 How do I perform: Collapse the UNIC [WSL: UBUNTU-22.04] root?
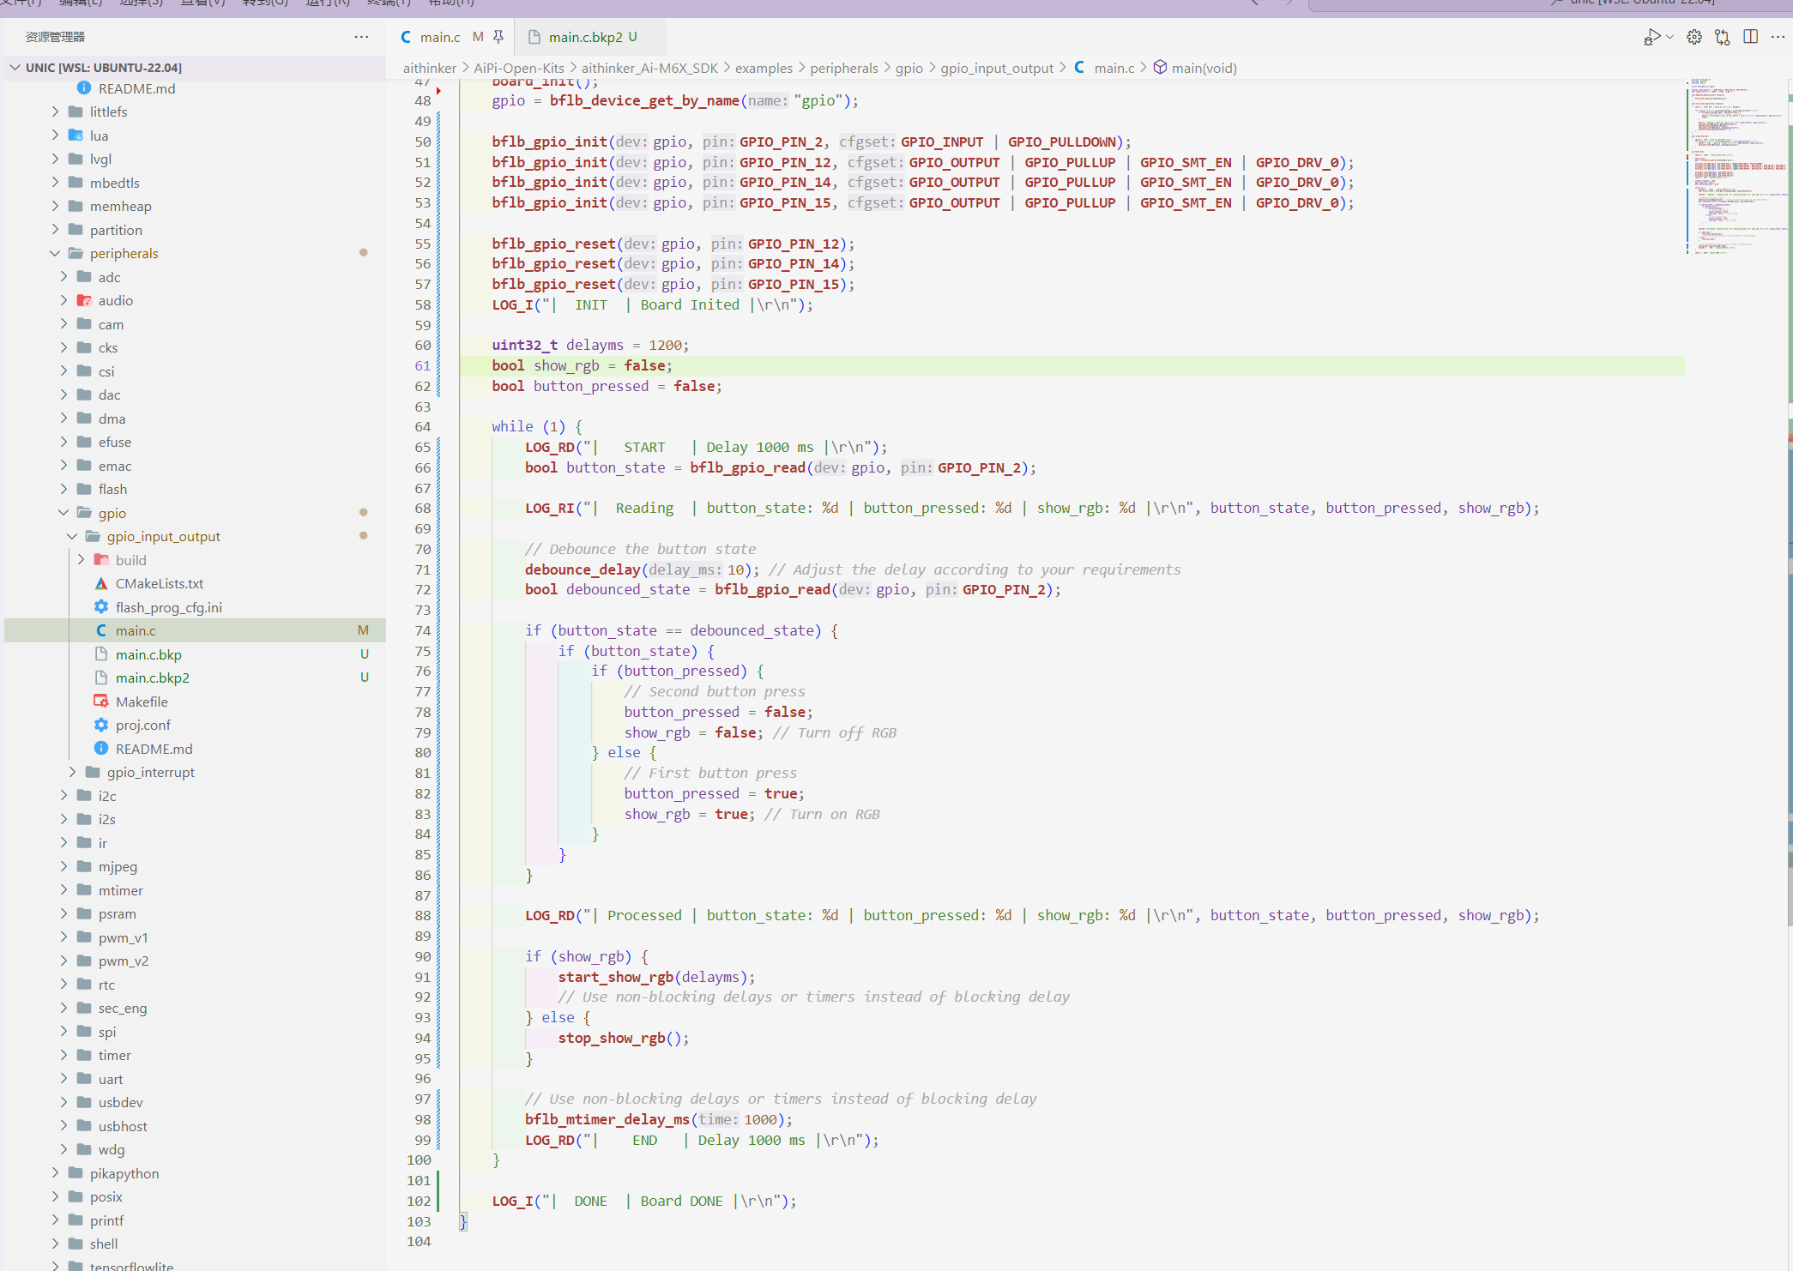[15, 67]
